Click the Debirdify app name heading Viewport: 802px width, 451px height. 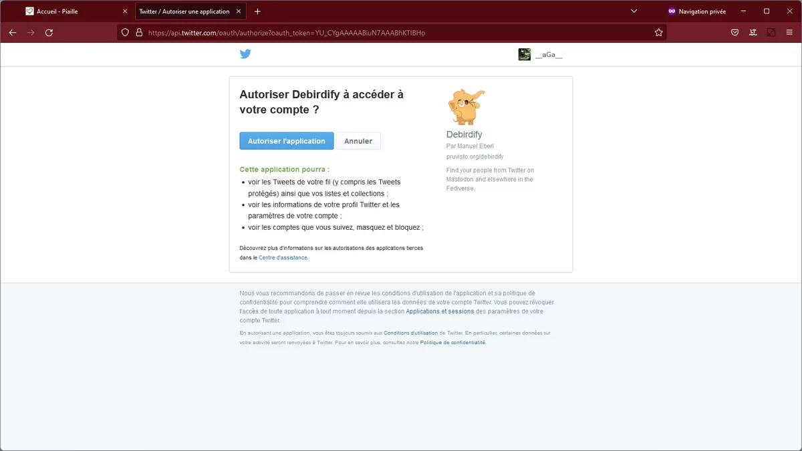[464, 134]
